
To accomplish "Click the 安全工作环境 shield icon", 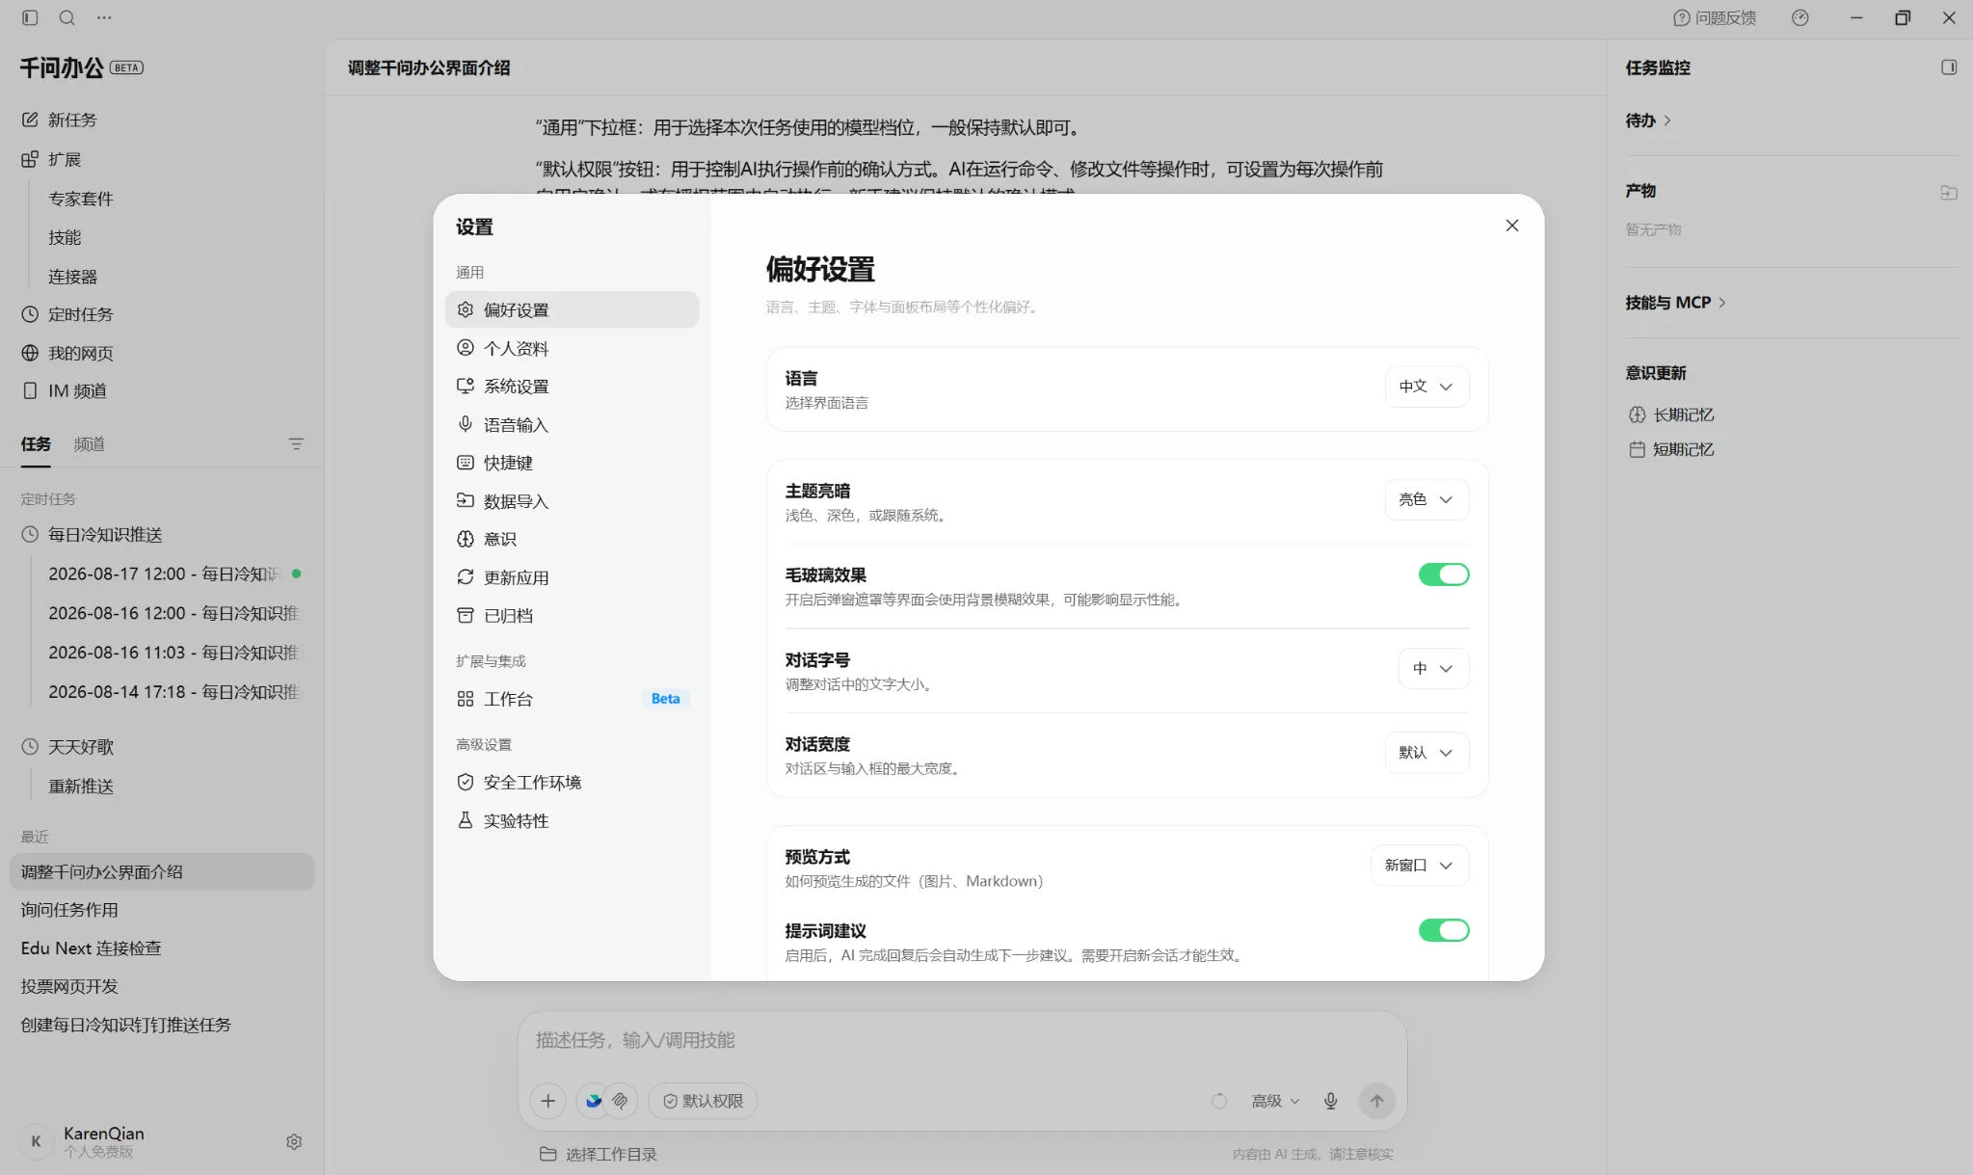I will tap(466, 782).
